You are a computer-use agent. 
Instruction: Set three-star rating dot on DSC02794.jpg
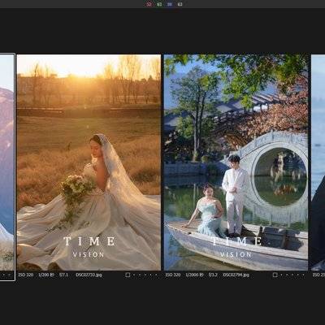292,275
